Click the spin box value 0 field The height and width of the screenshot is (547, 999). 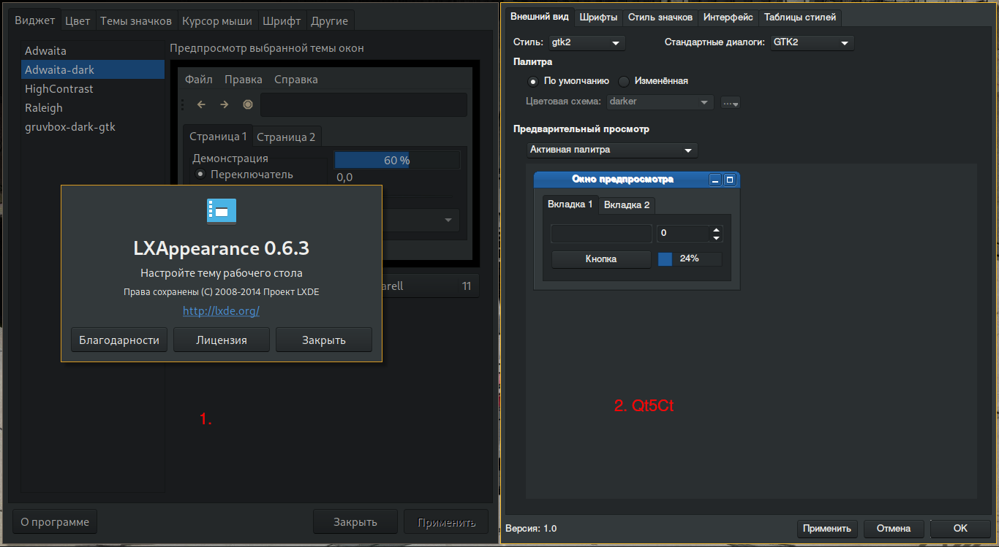[683, 234]
